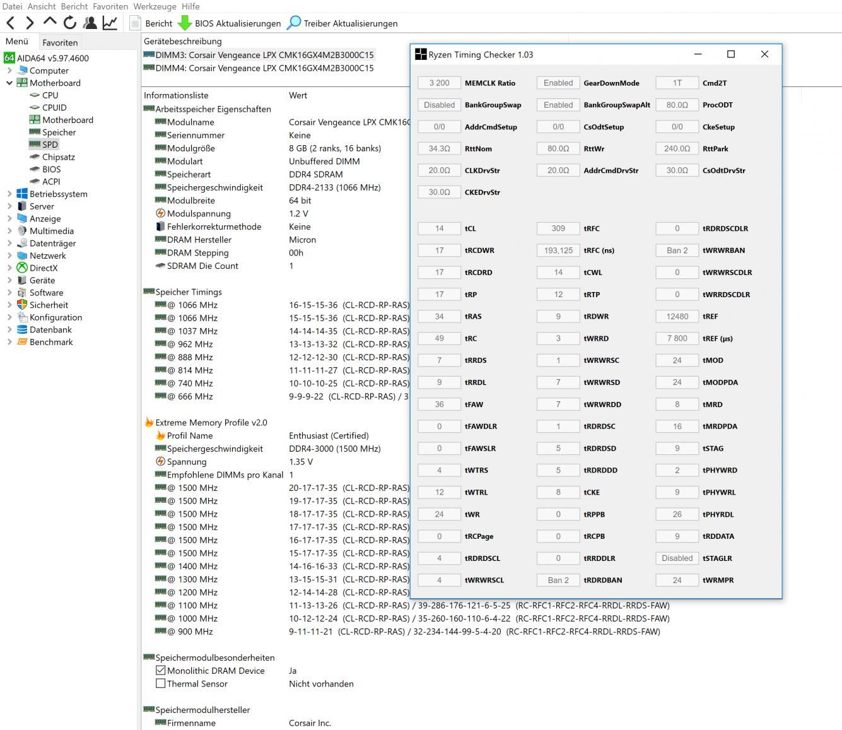Screen dimensions: 842x730
Task: Click the Extreme Memory Profile flame icon
Action: coord(149,422)
